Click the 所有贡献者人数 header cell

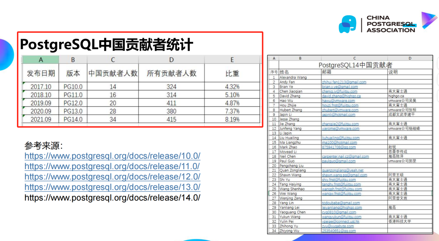[172, 73]
